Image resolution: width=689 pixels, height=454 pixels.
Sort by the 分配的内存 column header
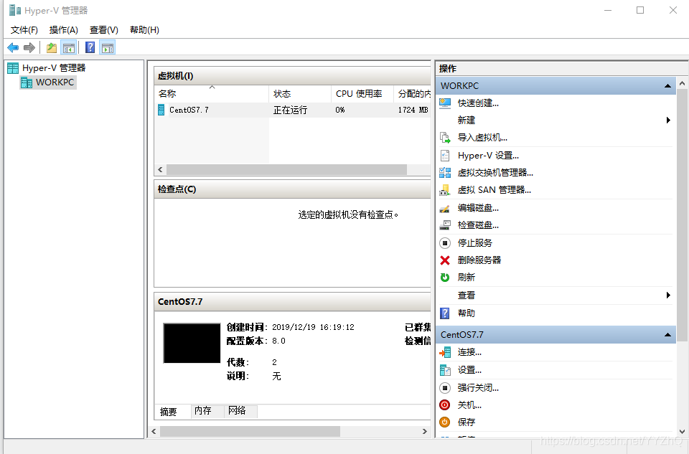click(x=412, y=94)
